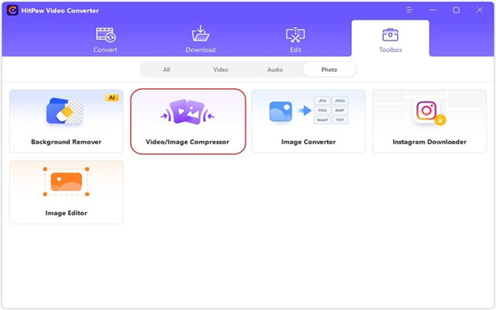Click the "Image Editor" label text
Screen dimensions: 496x310
(x=66, y=213)
